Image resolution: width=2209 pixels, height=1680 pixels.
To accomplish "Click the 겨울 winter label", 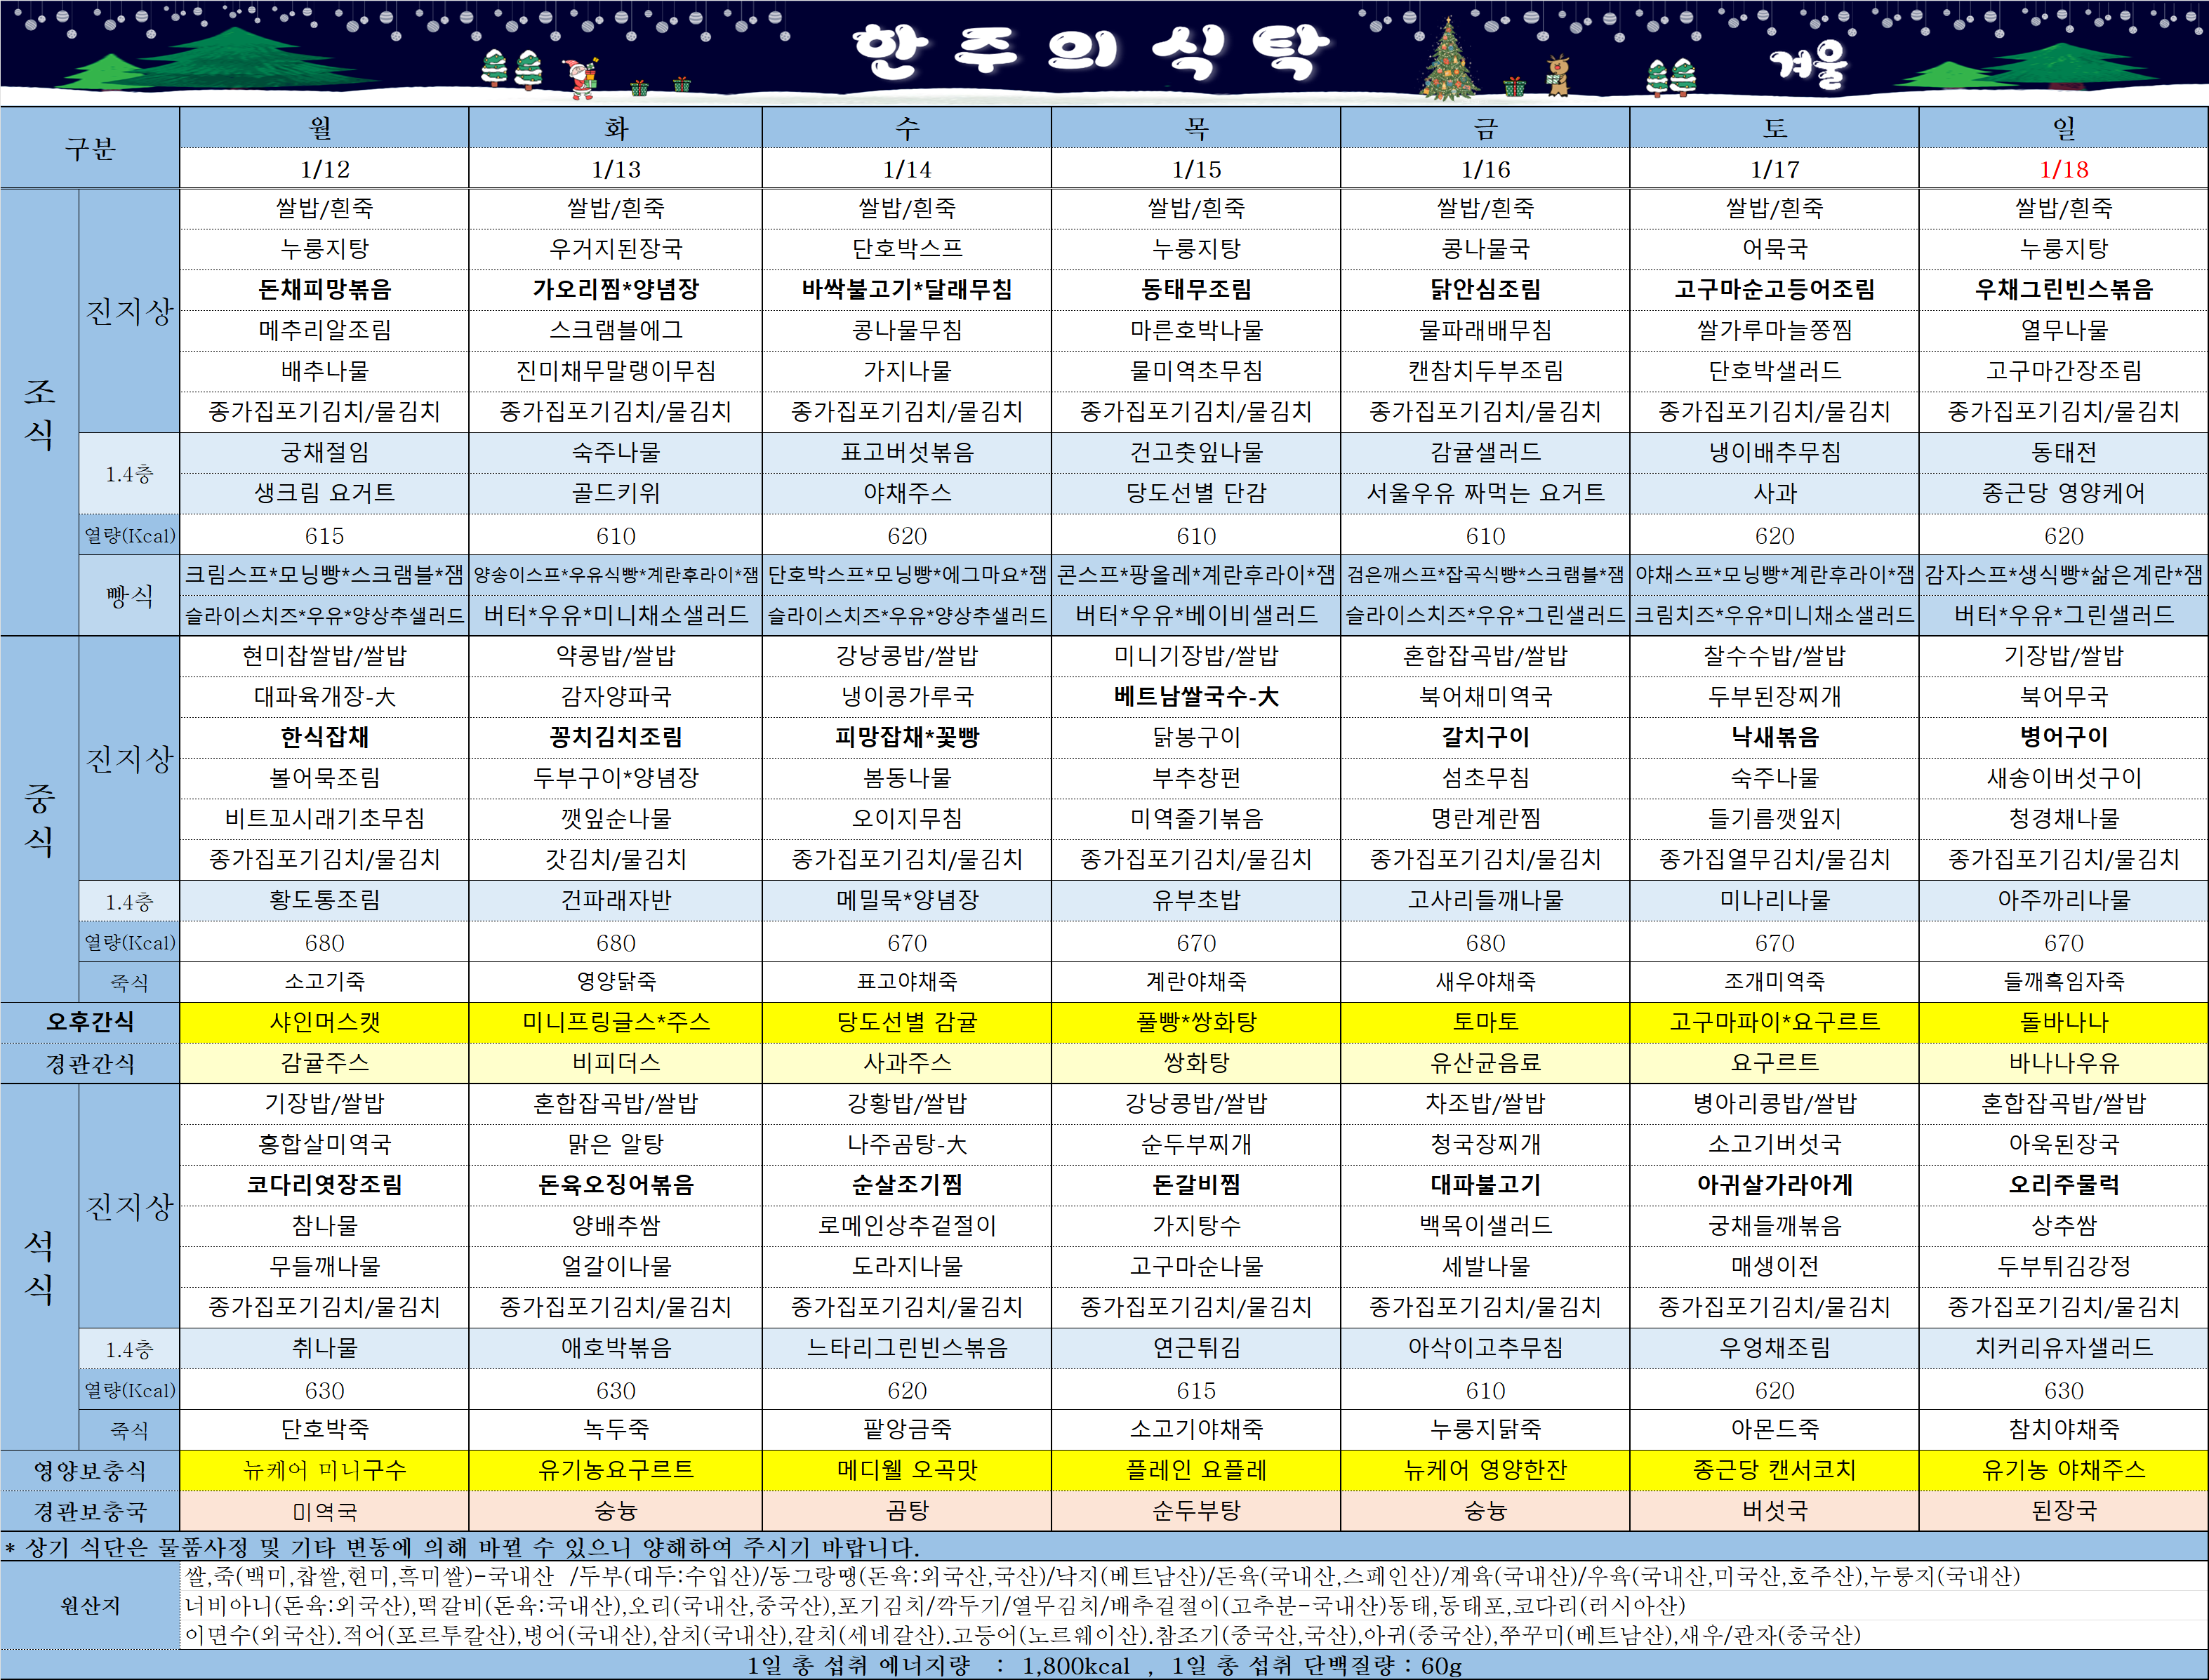I will [x=1809, y=64].
